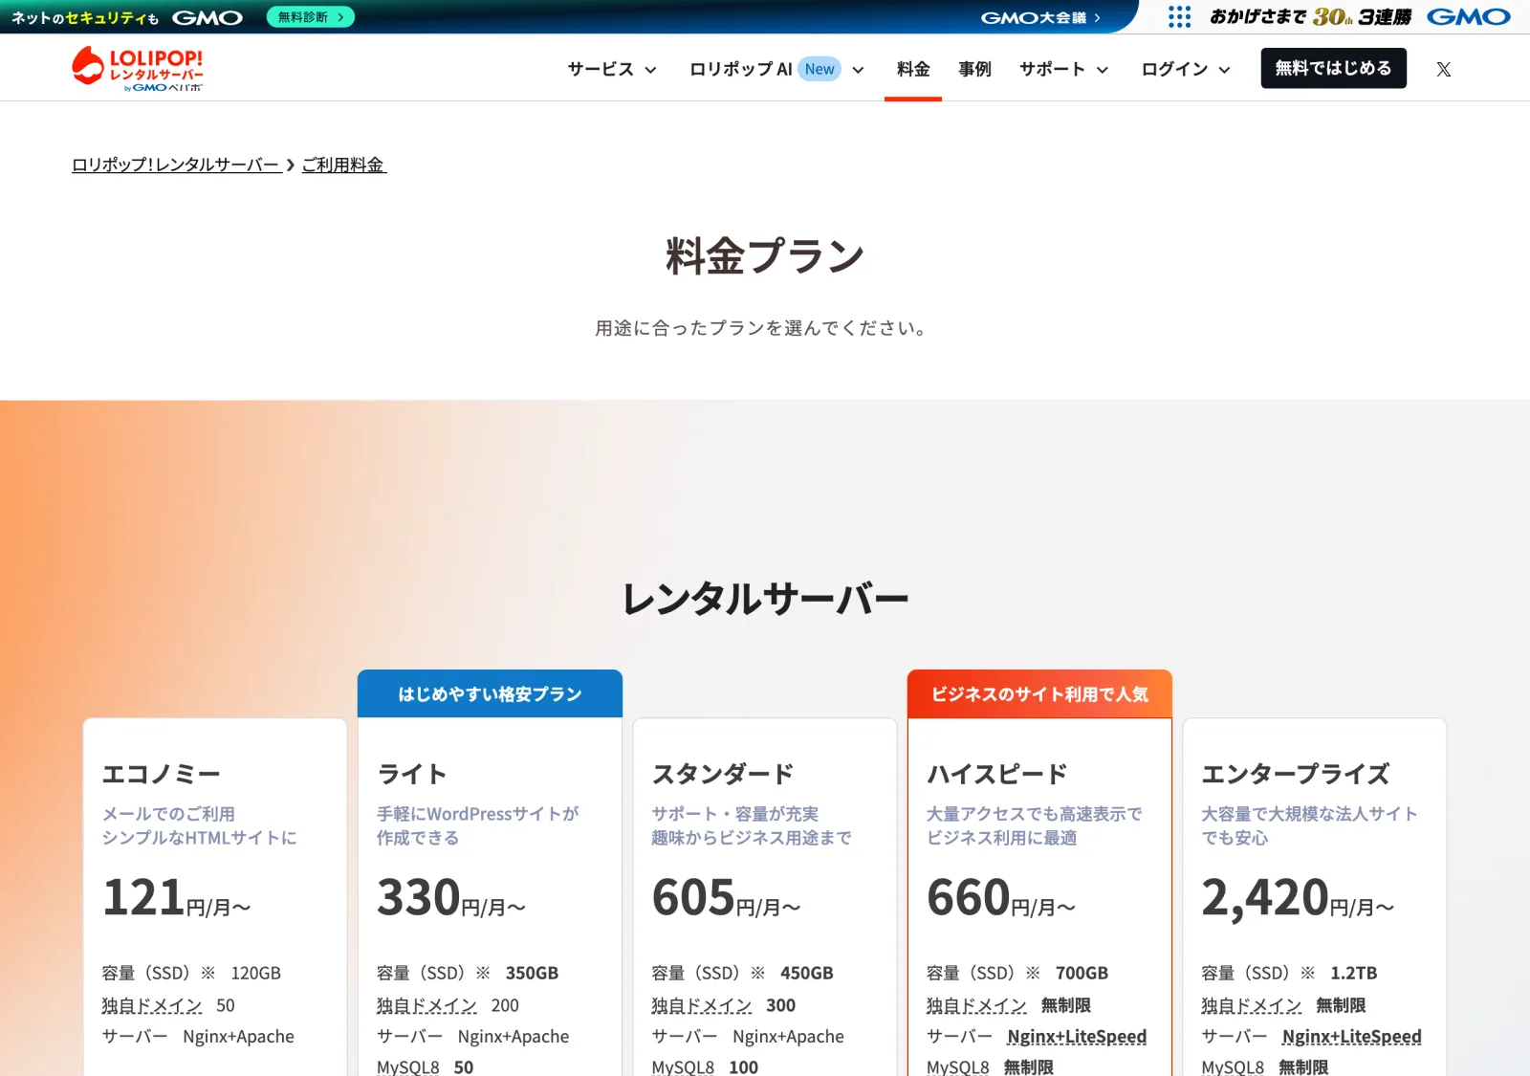Image resolution: width=1530 pixels, height=1076 pixels.
Task: Open the GMO大会議 banner link
Action: pyautogui.click(x=1040, y=17)
